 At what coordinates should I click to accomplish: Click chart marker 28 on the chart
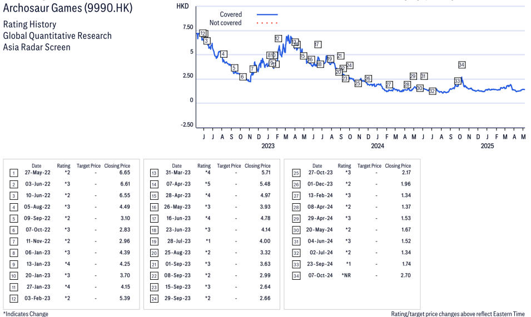407,84
